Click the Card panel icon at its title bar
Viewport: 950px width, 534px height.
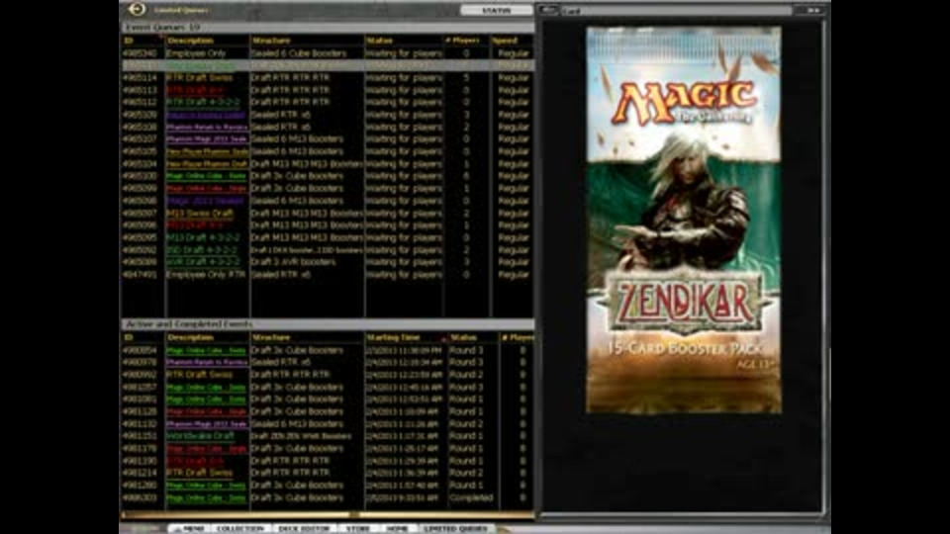(x=547, y=10)
